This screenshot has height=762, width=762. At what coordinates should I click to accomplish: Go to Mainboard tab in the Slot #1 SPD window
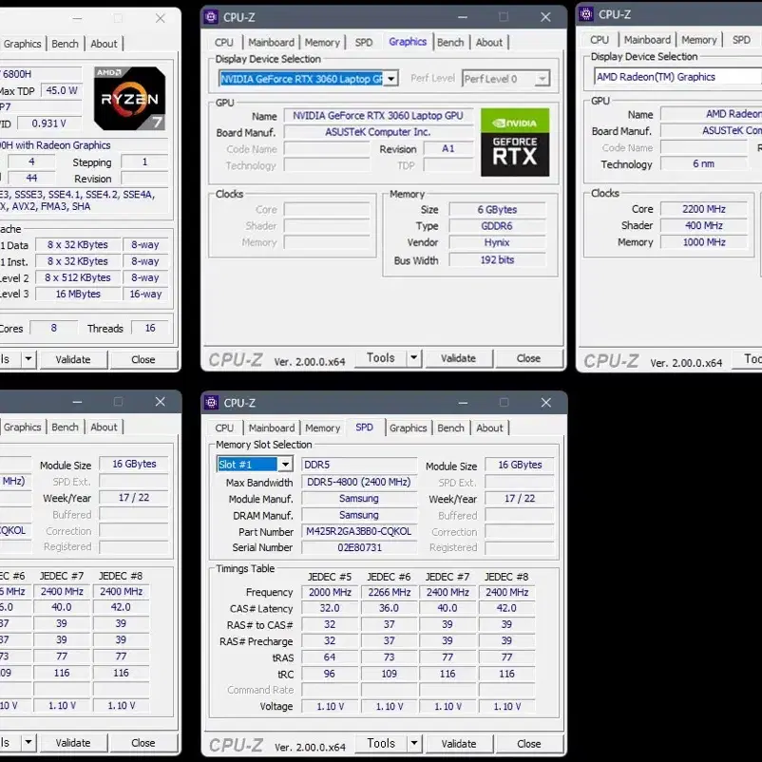(x=272, y=428)
